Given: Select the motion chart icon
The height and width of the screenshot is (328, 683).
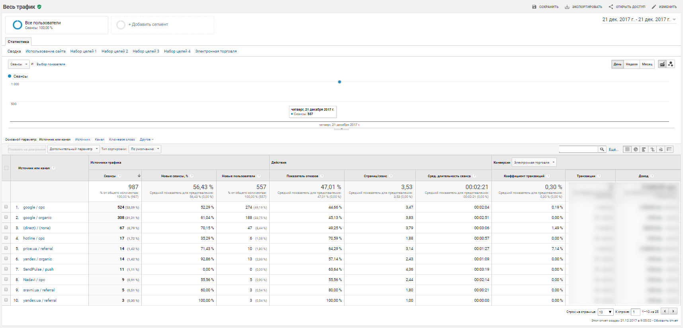Looking at the screenshot, I should pyautogui.click(x=671, y=64).
